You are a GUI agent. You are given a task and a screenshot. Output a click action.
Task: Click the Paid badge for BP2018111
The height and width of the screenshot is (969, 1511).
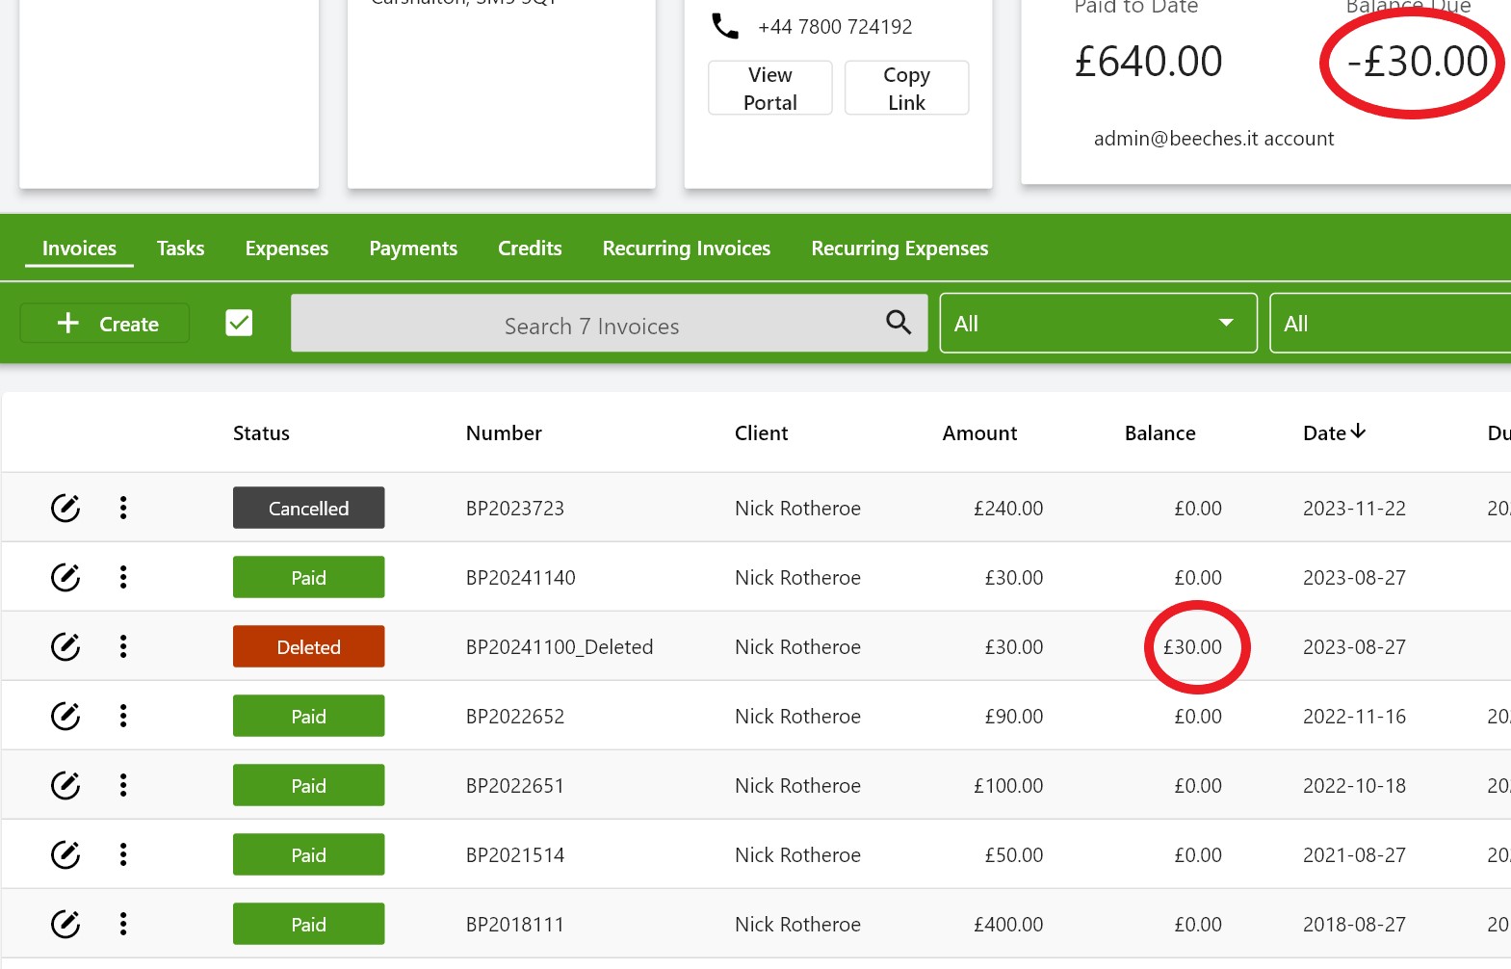[x=308, y=924]
